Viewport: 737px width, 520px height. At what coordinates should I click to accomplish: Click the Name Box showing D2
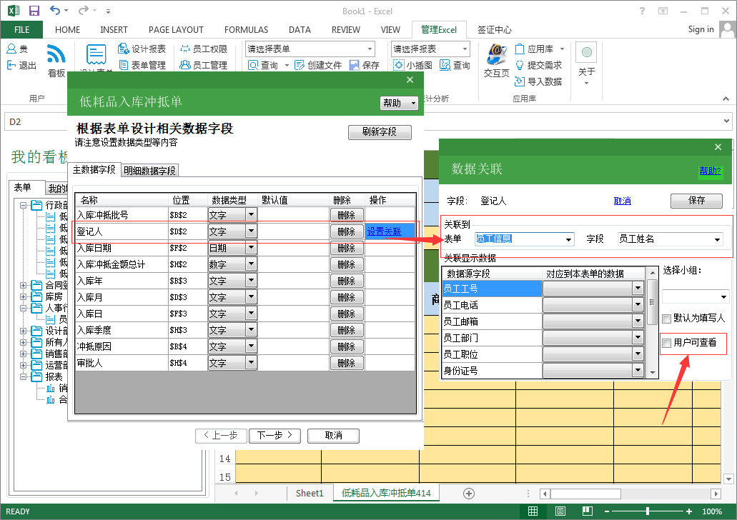(x=35, y=121)
